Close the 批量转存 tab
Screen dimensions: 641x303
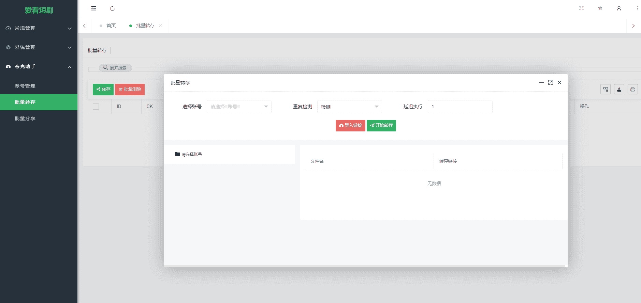pos(160,26)
